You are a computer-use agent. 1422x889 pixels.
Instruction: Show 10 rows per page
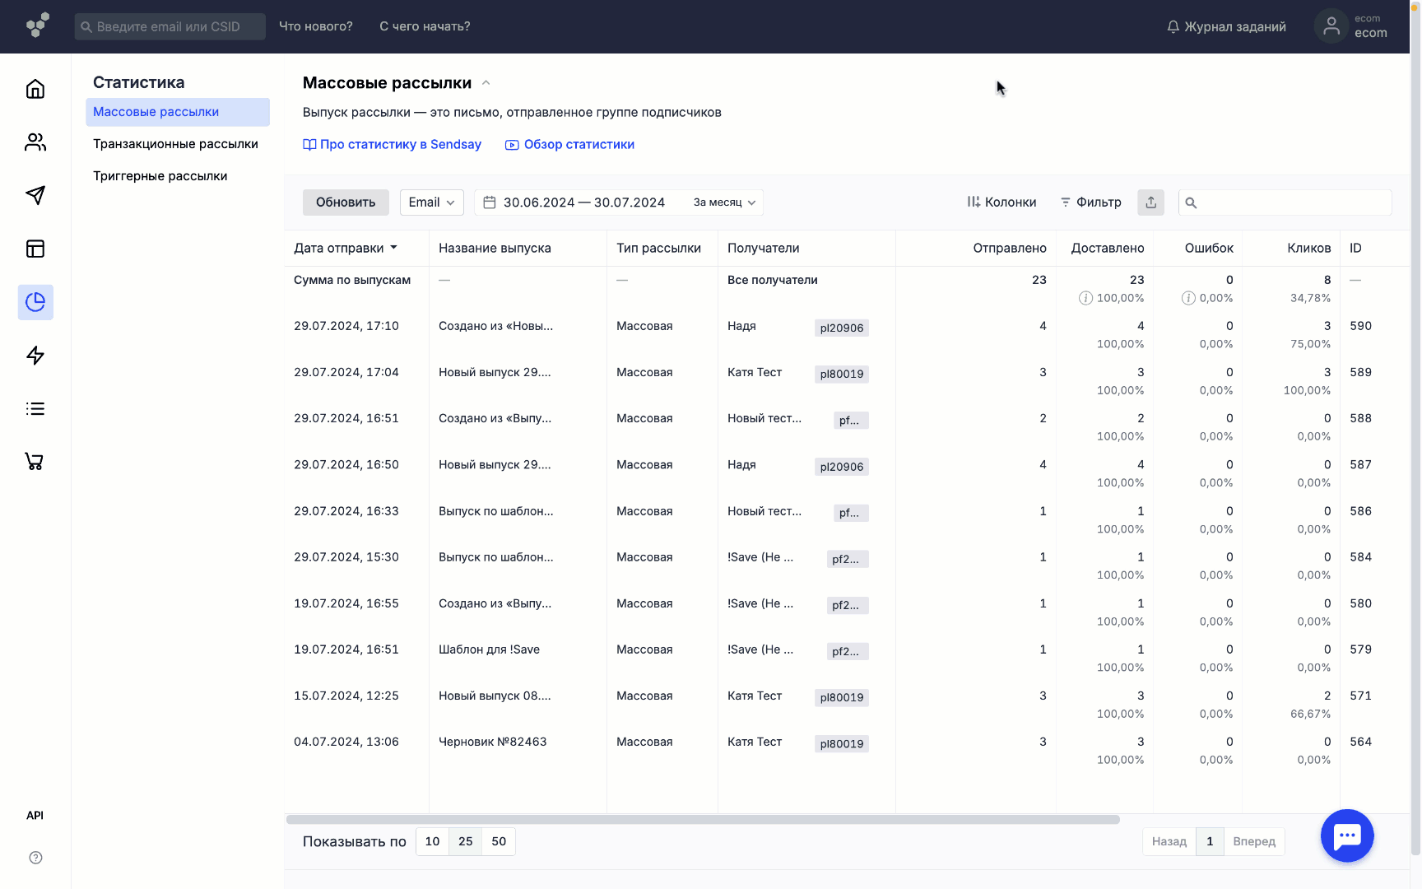pos(432,841)
